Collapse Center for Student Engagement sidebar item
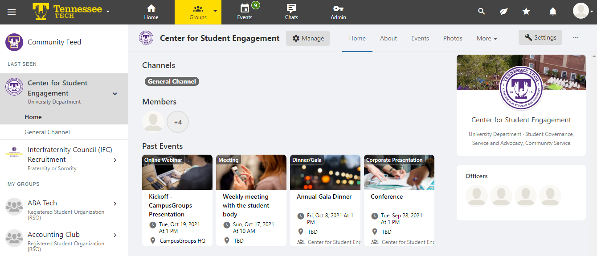597x256 pixels. 115,94
